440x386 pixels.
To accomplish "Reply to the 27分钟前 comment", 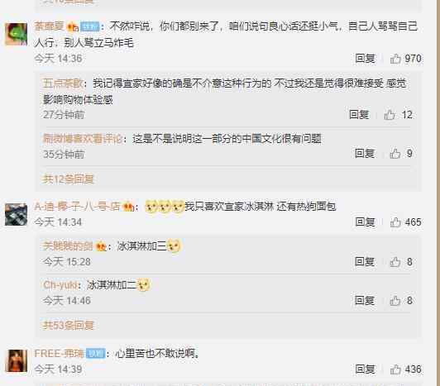I will [359, 115].
